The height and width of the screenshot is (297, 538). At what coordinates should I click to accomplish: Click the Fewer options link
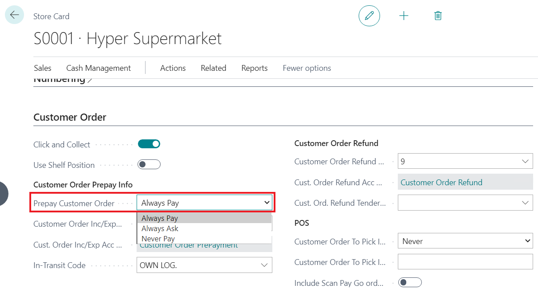tap(307, 68)
